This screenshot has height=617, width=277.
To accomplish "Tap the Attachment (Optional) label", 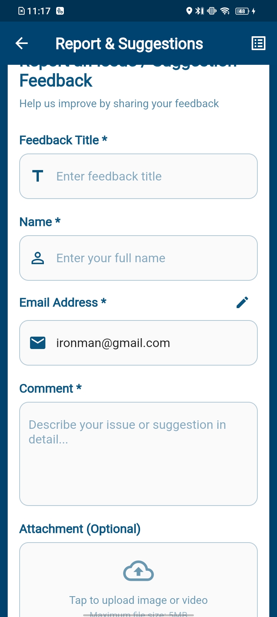I will point(80,529).
